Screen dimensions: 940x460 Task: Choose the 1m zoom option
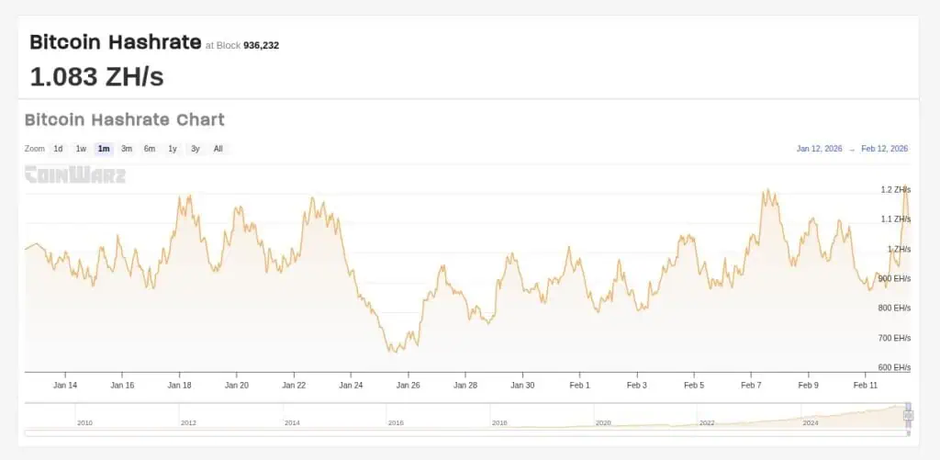(104, 149)
